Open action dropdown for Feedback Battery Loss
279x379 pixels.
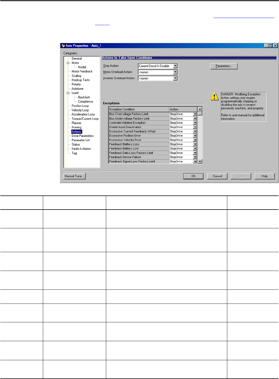195,144
